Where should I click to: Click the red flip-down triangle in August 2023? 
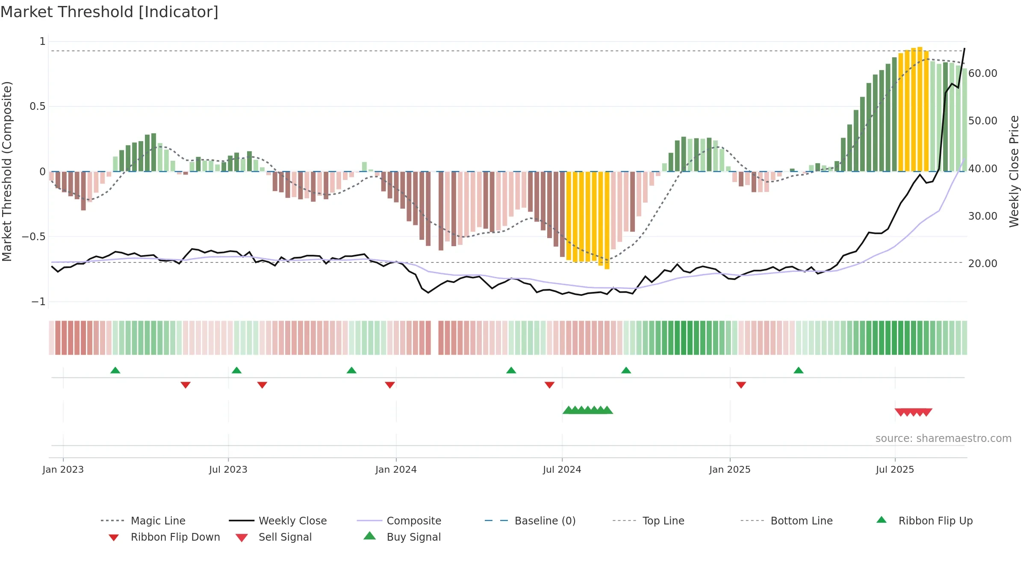[x=262, y=385]
